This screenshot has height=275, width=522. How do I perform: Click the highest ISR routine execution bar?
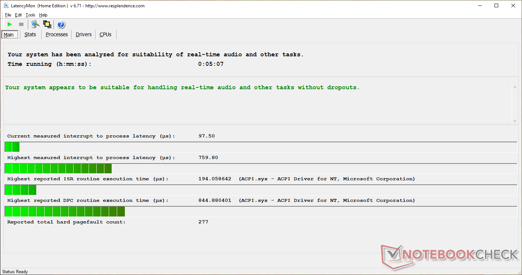[20, 190]
